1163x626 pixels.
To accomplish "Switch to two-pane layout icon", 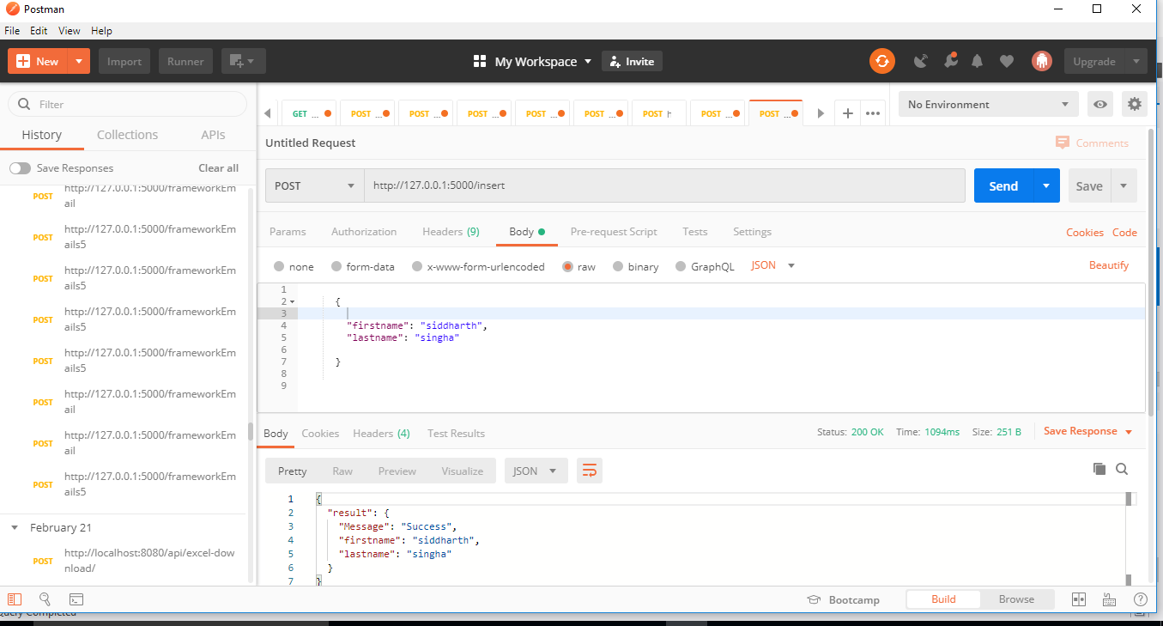I will pos(1079,599).
